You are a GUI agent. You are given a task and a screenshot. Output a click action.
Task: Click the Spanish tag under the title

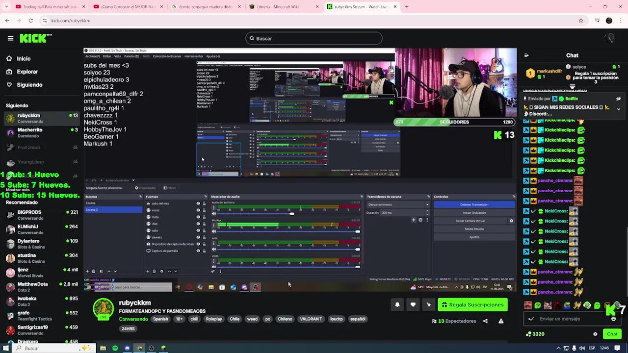coord(160,319)
